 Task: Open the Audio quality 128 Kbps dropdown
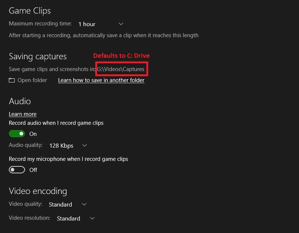(x=68, y=146)
